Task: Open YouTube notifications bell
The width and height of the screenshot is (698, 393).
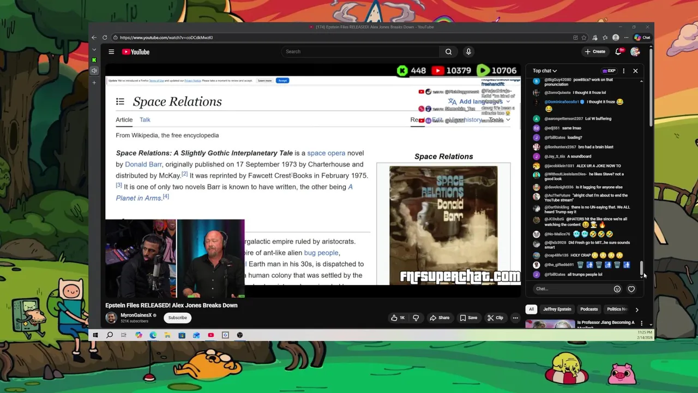Action: point(618,52)
